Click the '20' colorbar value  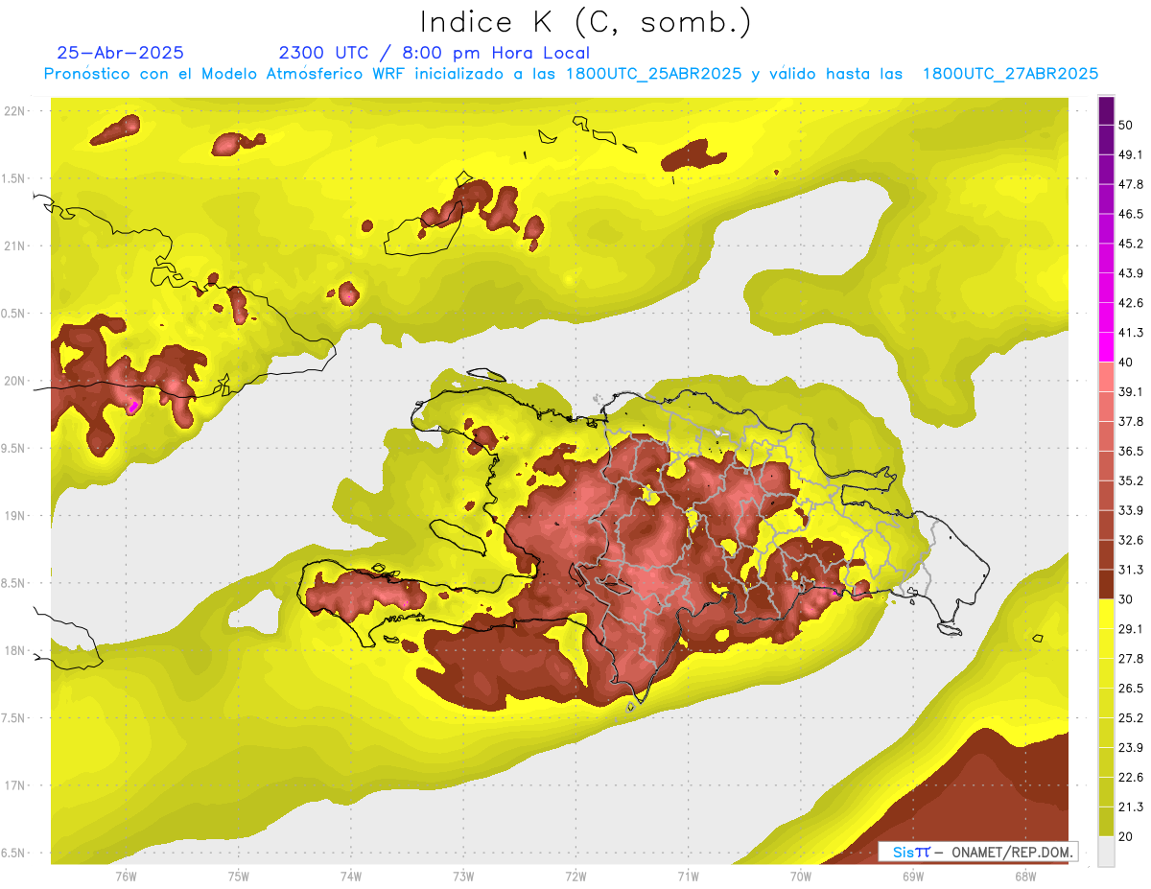[1125, 836]
